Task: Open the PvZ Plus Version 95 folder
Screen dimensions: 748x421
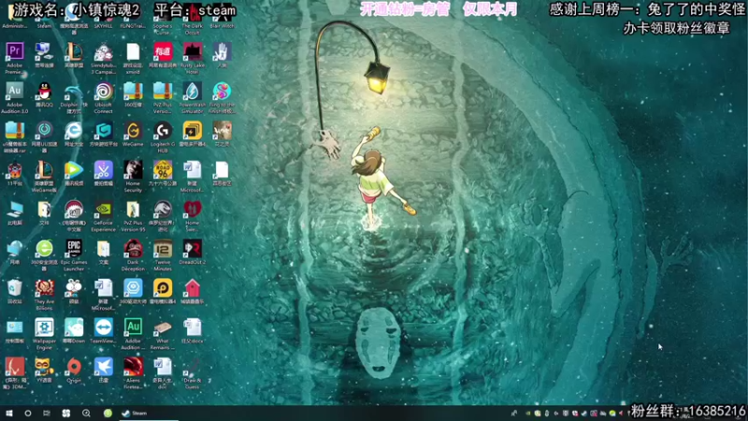Action: click(133, 210)
